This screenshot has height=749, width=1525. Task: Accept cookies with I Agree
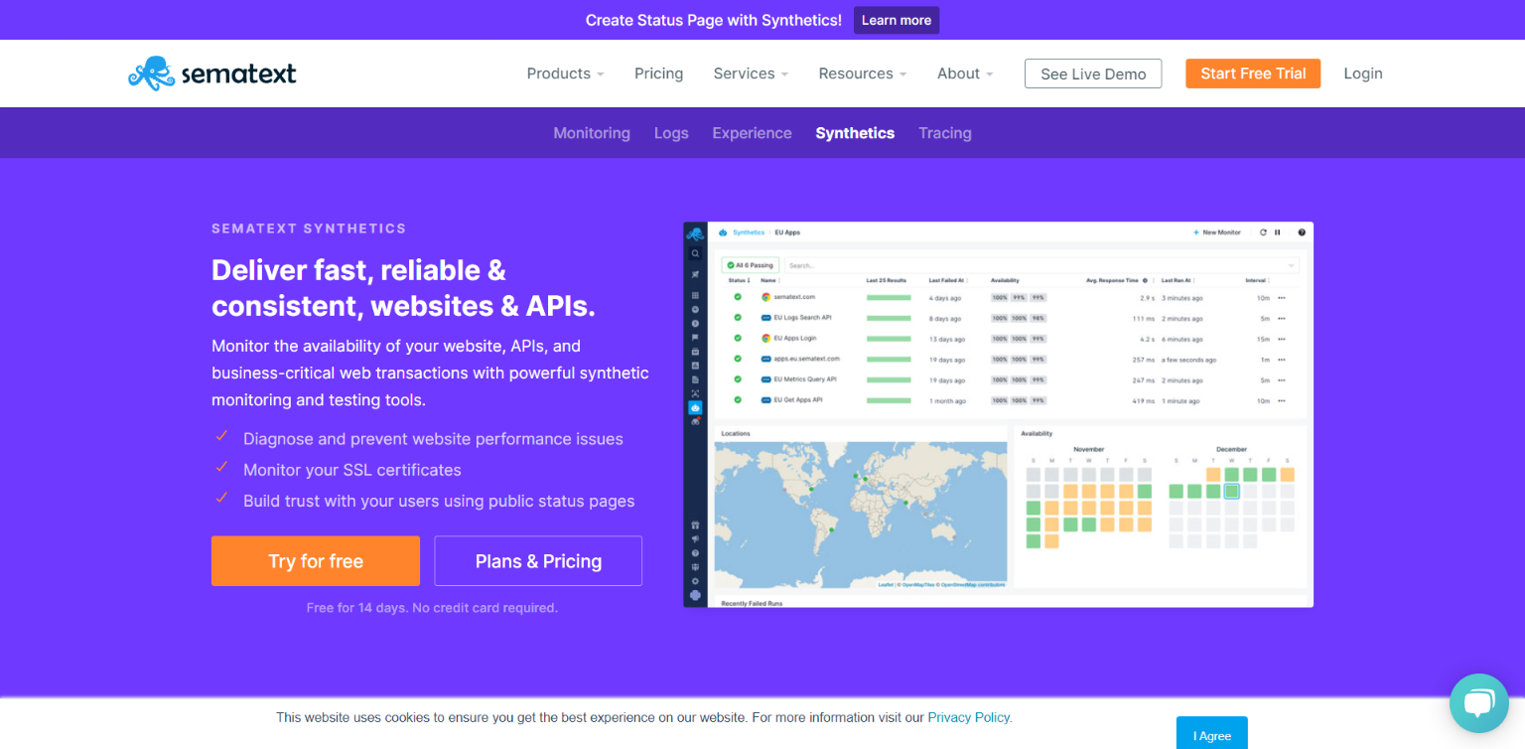pyautogui.click(x=1212, y=733)
